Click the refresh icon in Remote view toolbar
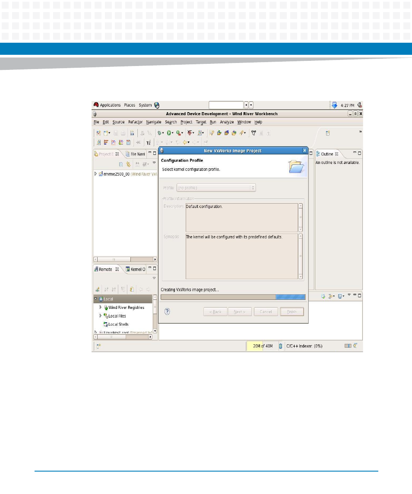This screenshot has height=494, width=412. pyautogui.click(x=132, y=289)
